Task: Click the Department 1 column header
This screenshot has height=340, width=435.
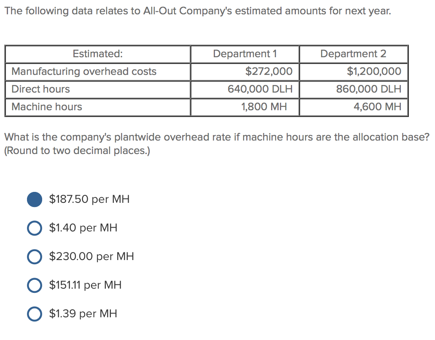Action: pyautogui.click(x=244, y=54)
